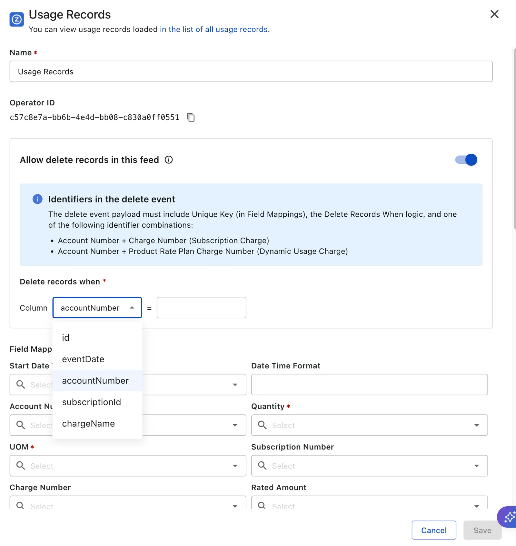
Task: Choose id from the column list
Action: [x=97, y=338]
